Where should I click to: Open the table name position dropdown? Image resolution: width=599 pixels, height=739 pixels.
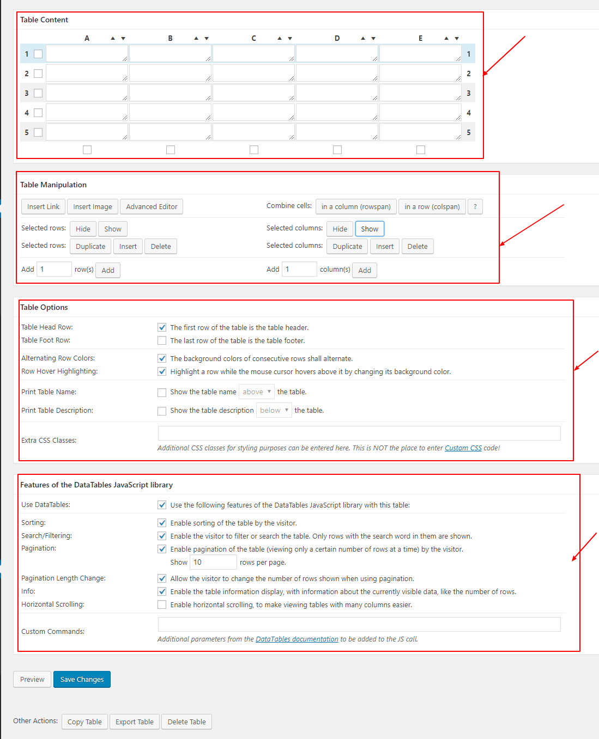coord(256,391)
